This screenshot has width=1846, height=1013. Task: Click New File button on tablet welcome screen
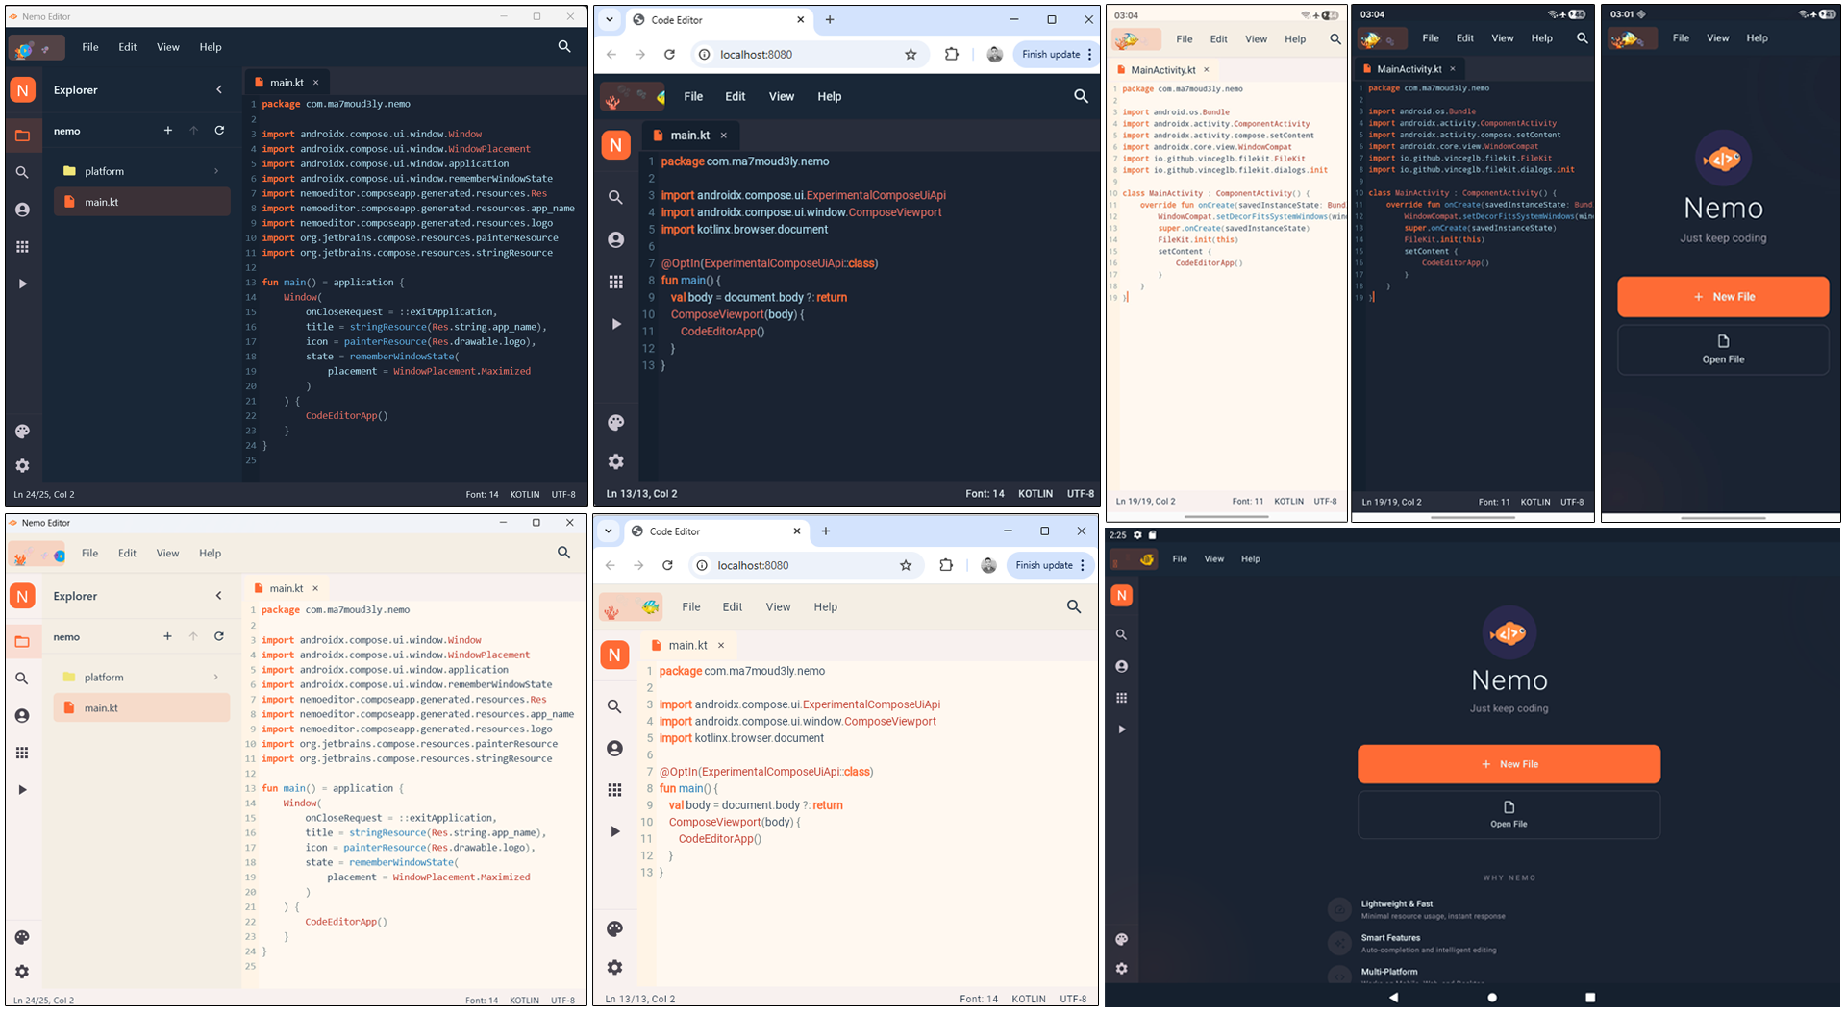point(1509,764)
